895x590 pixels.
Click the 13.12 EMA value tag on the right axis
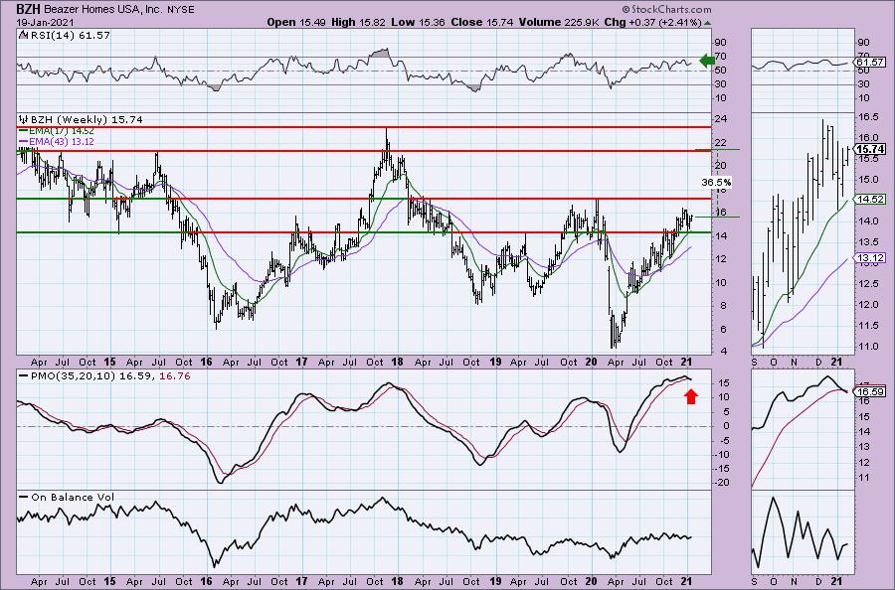point(870,257)
